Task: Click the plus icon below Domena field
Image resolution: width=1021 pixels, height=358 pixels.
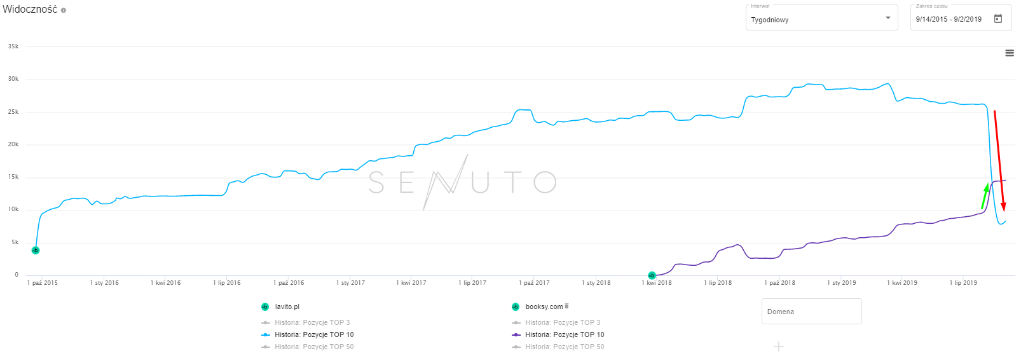Action: pos(779,347)
